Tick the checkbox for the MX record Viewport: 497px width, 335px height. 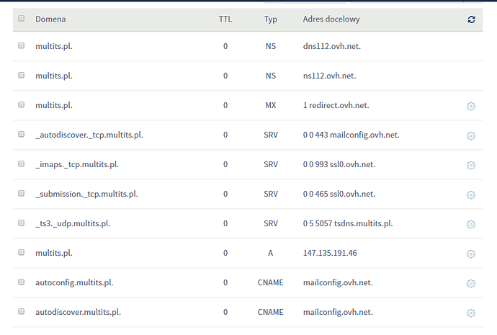21,104
